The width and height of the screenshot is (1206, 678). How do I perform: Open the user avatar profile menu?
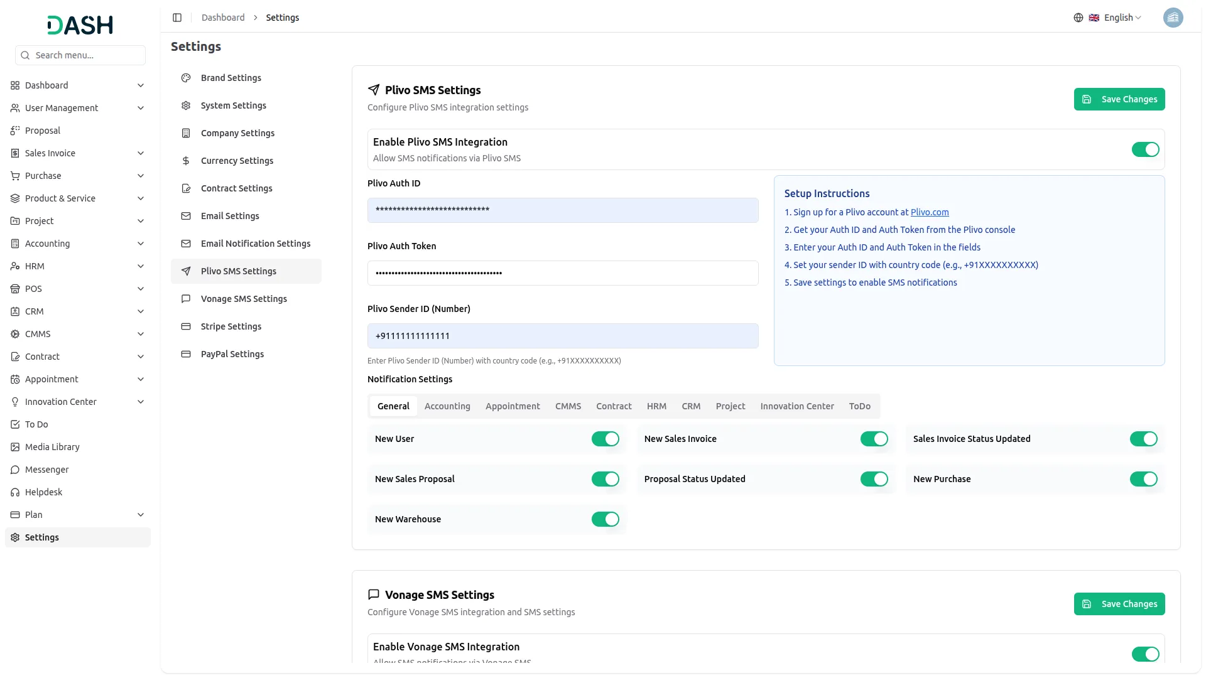[1173, 18]
